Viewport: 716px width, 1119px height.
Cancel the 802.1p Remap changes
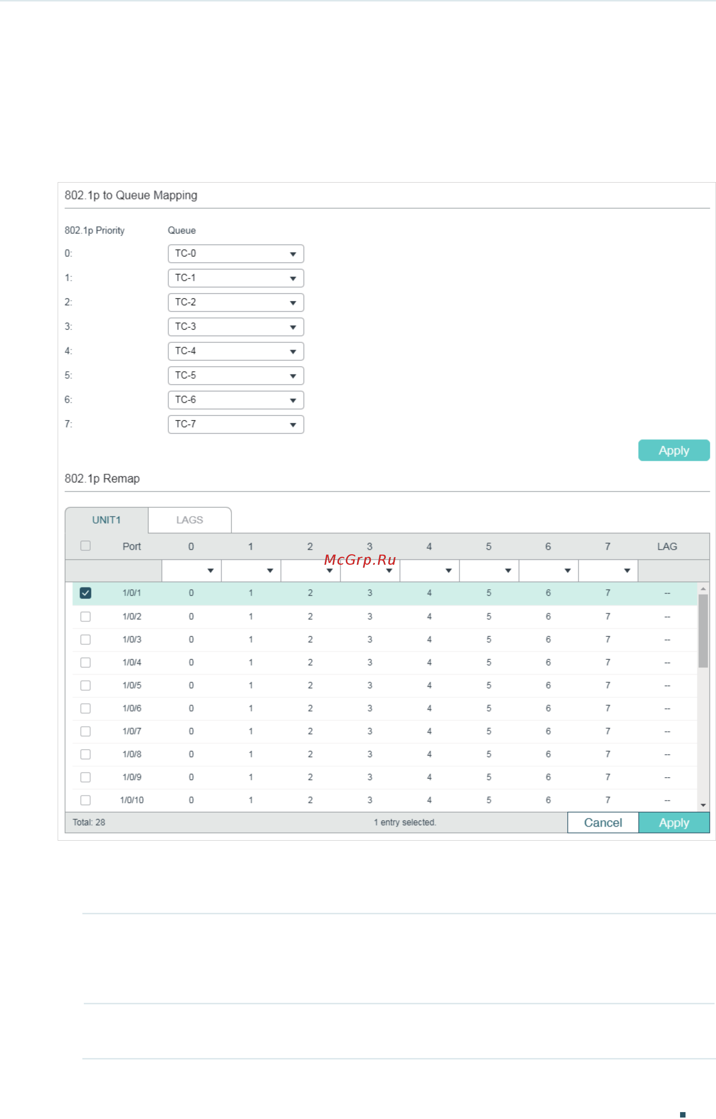pos(602,822)
